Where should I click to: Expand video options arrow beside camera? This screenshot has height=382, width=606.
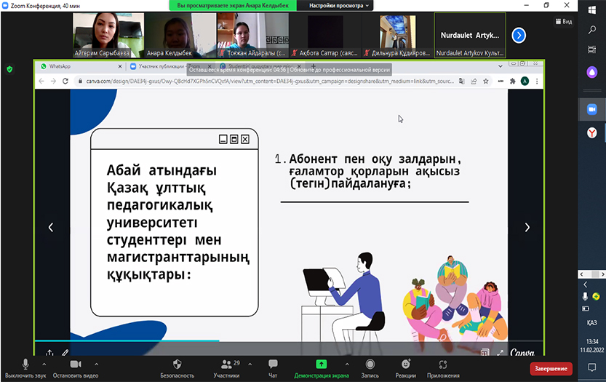pos(96,362)
